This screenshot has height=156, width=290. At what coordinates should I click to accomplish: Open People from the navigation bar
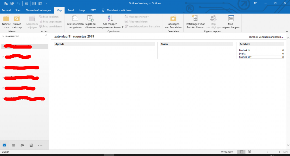click(x=22, y=145)
